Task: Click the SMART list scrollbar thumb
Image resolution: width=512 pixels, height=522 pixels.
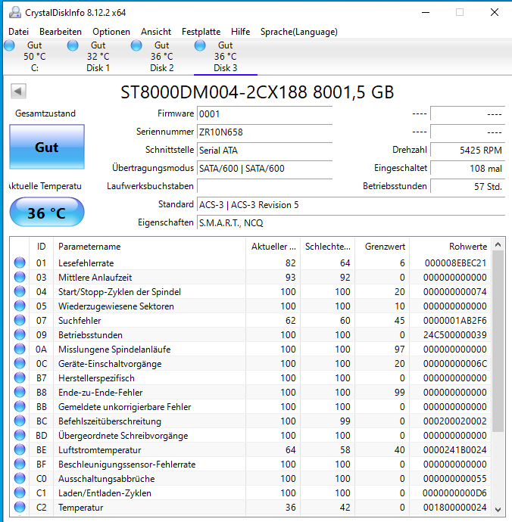Action: [498, 341]
